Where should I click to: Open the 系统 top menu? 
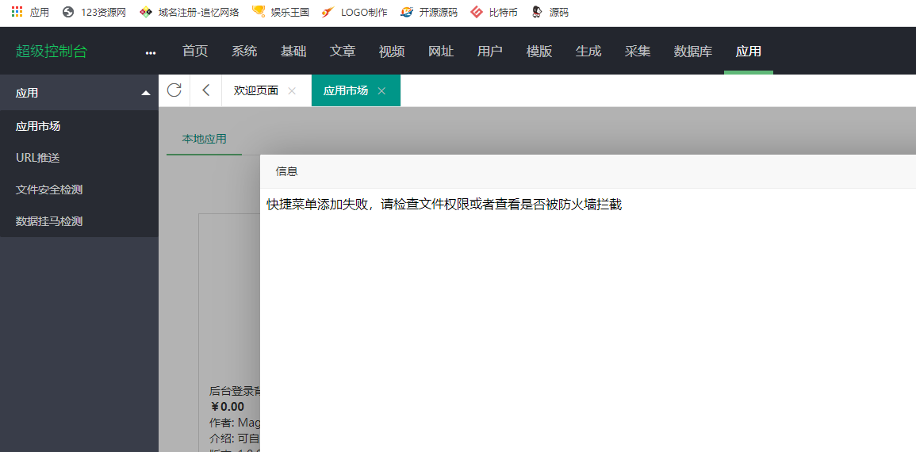tap(244, 52)
